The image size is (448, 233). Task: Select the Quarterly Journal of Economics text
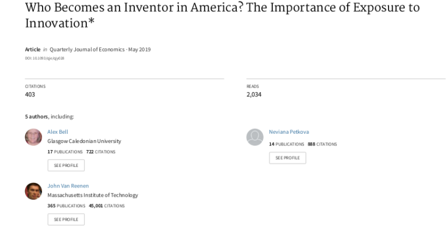(x=87, y=50)
